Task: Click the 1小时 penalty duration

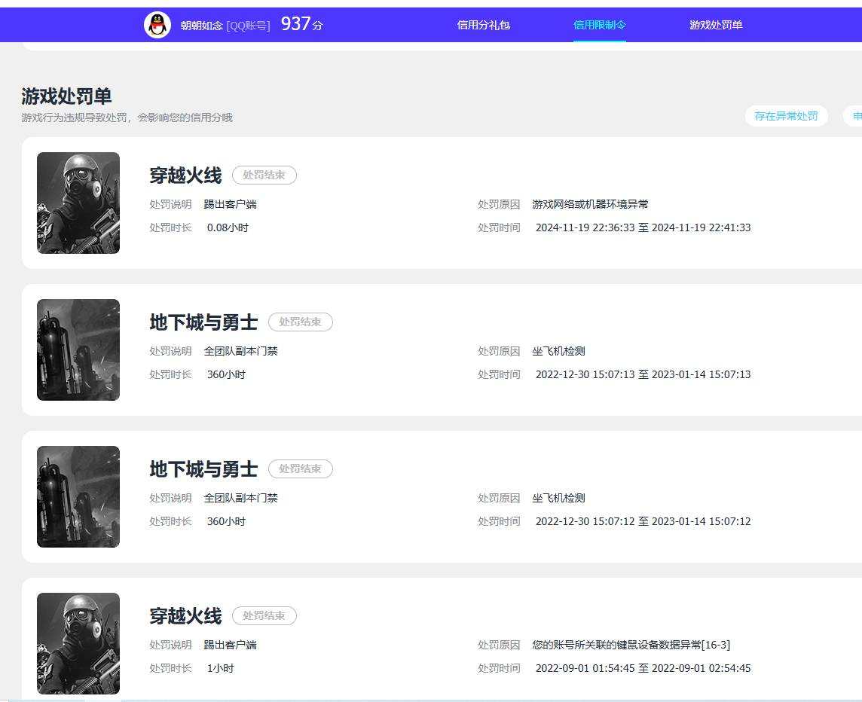Action: 221,668
